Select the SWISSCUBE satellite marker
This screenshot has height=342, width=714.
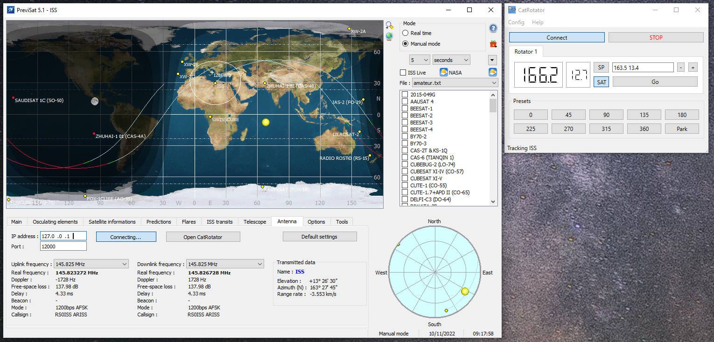coord(210,117)
